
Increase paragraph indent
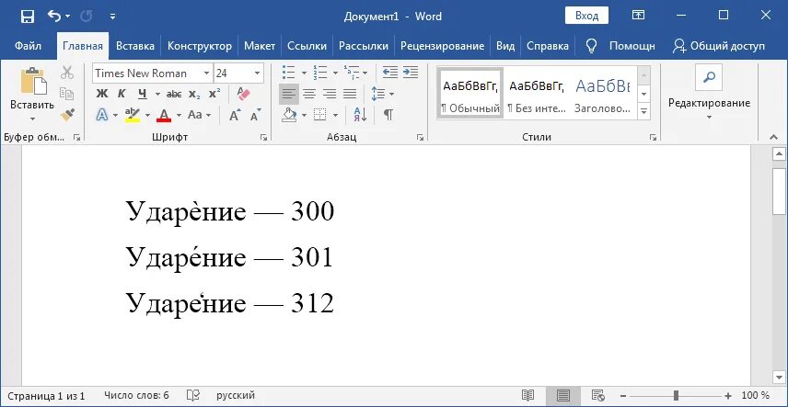[411, 73]
